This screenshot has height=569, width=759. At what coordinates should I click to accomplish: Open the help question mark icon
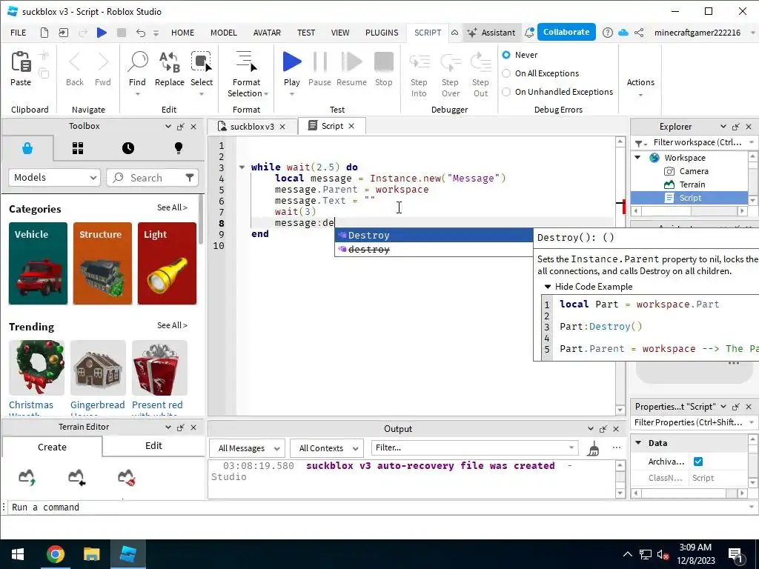[608, 33]
